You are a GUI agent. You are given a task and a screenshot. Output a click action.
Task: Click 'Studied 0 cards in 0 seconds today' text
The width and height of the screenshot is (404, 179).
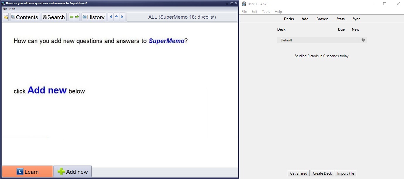(322, 56)
